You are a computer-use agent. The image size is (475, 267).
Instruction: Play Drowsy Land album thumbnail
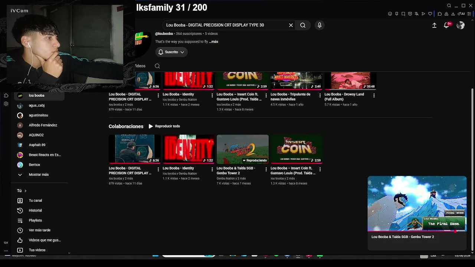point(350,81)
